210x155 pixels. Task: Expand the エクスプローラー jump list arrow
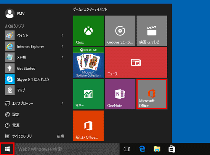tap(63, 103)
